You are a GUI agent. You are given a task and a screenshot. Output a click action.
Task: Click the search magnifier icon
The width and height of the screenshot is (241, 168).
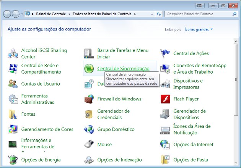234,14
